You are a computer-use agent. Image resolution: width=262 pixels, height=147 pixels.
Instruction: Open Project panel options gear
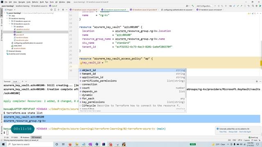point(63,10)
